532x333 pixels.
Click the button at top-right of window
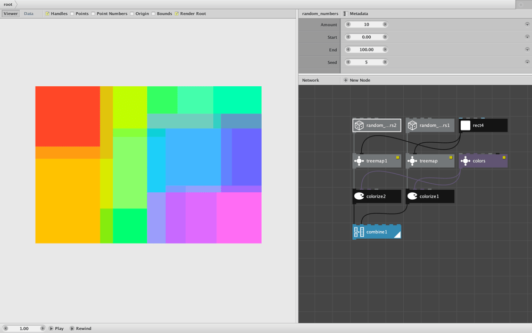coord(521,4)
